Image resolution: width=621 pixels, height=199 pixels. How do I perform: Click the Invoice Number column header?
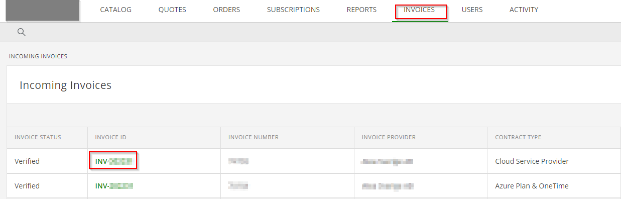click(x=254, y=137)
